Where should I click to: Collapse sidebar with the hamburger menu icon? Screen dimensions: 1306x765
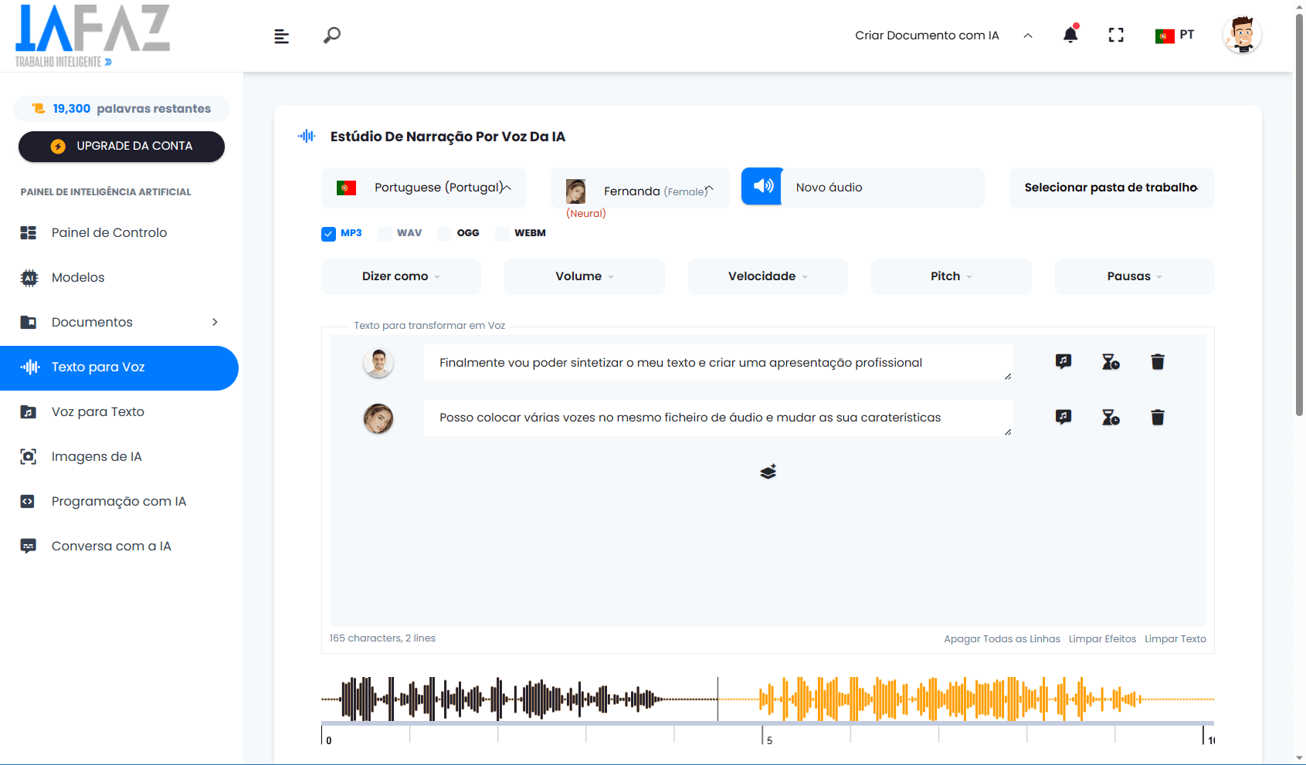(x=282, y=36)
